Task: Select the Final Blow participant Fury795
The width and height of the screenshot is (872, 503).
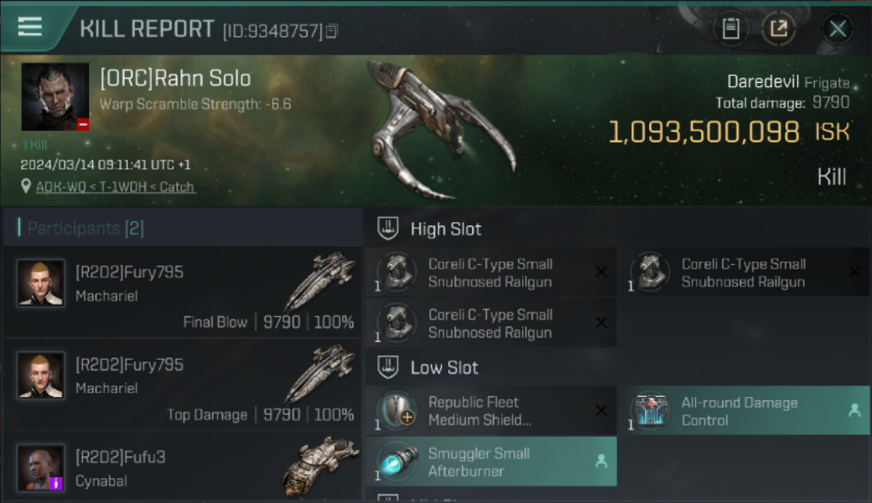Action: click(182, 292)
